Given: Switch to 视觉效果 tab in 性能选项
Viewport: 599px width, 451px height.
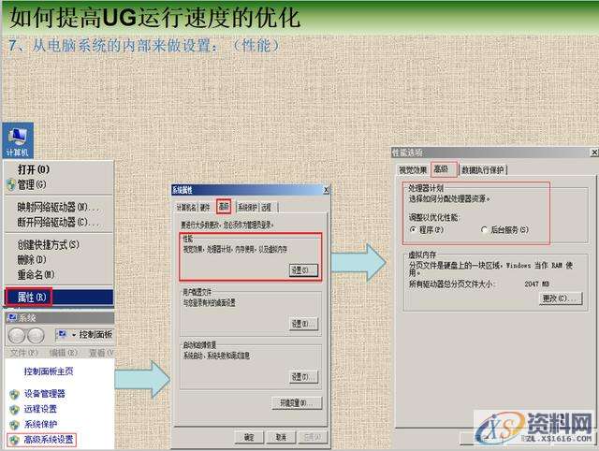Looking at the screenshot, I should (x=413, y=170).
